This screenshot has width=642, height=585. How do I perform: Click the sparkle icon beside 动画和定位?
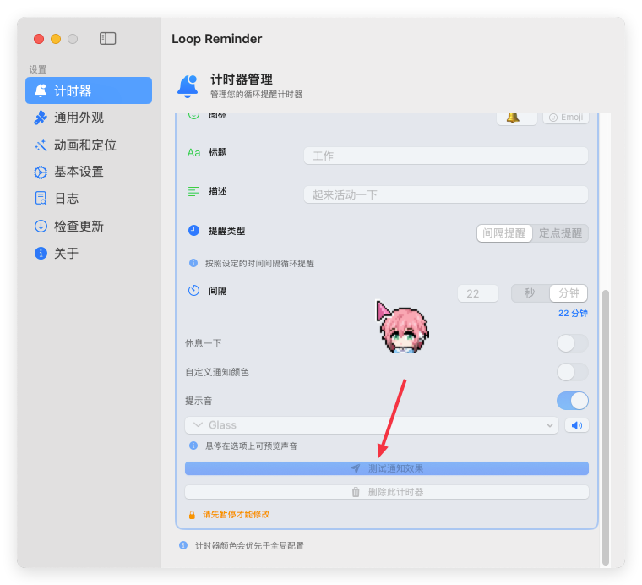point(41,145)
